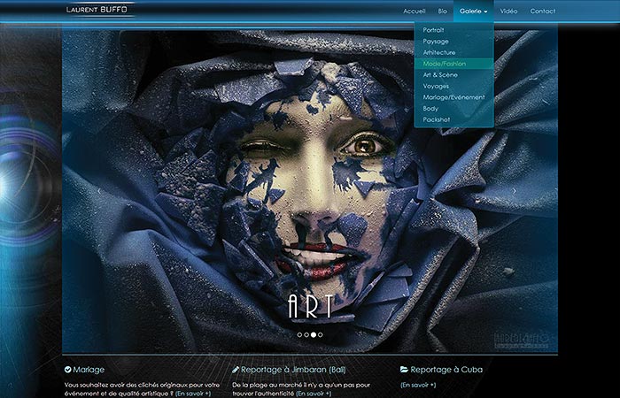Show the first slide using the slider dot
Viewport: 620px width, 398px height.
[x=299, y=335]
